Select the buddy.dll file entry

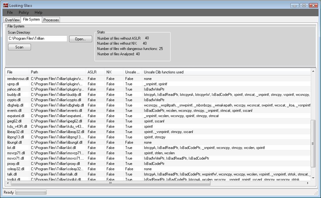point(14,95)
